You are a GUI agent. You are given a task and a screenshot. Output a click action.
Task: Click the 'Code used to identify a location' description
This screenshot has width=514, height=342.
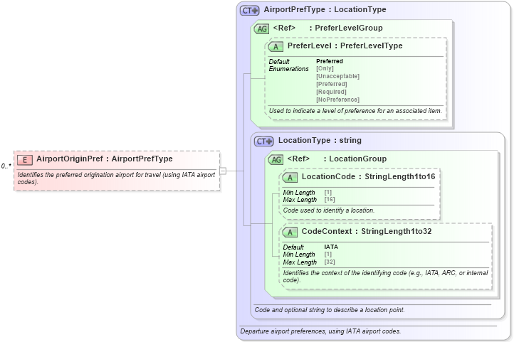[x=328, y=210]
